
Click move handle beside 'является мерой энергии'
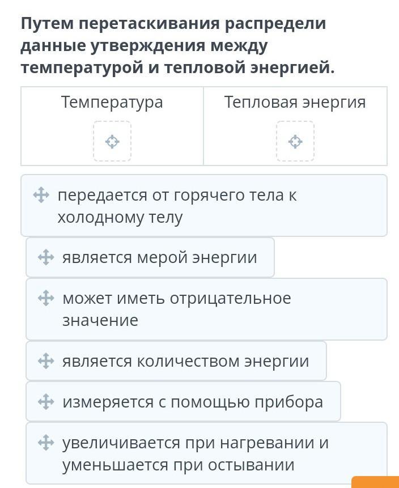tap(46, 258)
